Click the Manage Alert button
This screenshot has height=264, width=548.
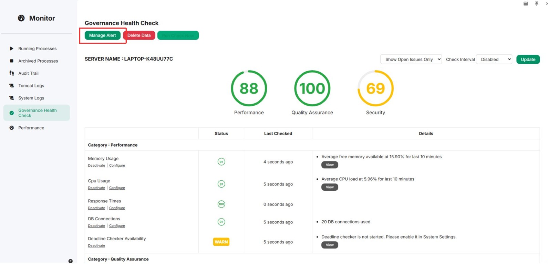click(x=103, y=35)
